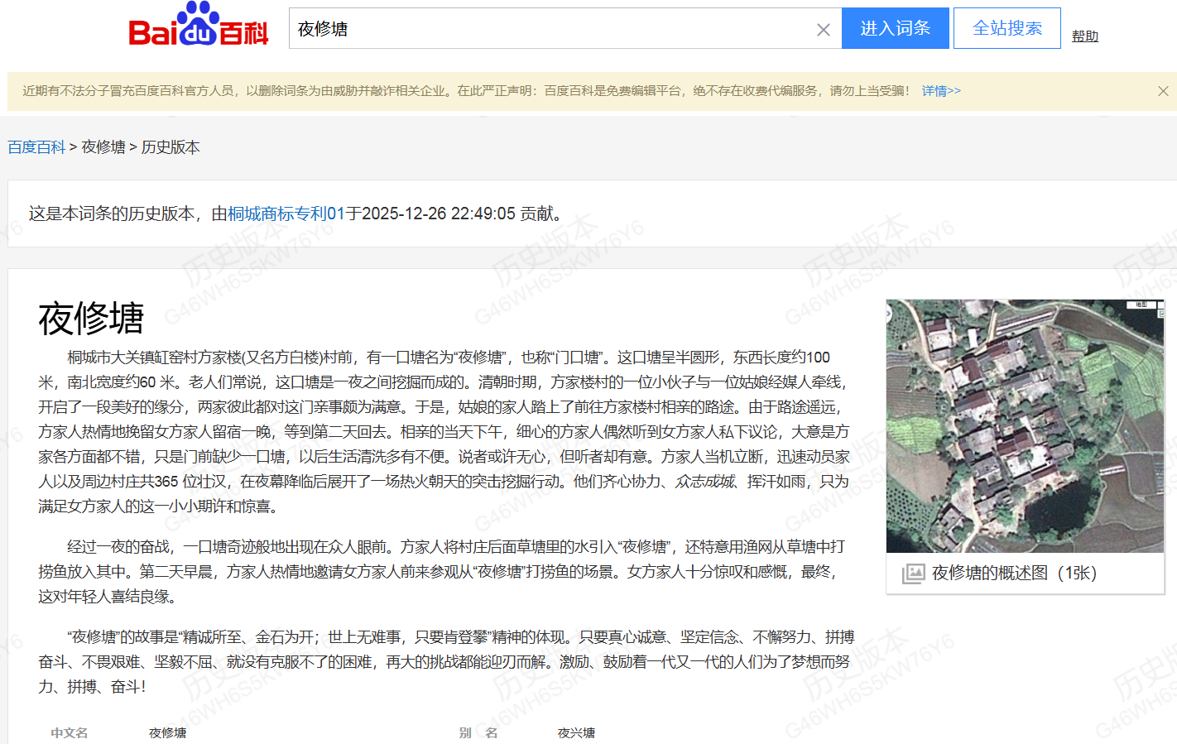
Task: Click the 夜修塘的概述图 (1张) caption
Action: (x=1013, y=574)
